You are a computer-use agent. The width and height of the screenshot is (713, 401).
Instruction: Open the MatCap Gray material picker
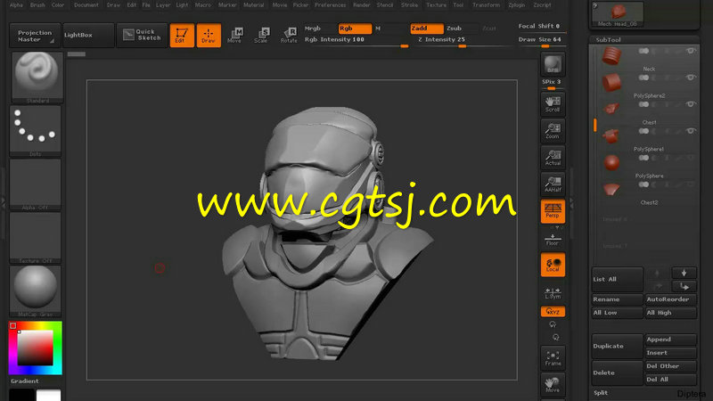[x=36, y=291]
